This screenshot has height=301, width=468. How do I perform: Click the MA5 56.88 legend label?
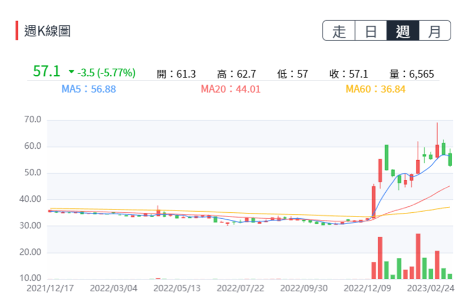pyautogui.click(x=89, y=89)
